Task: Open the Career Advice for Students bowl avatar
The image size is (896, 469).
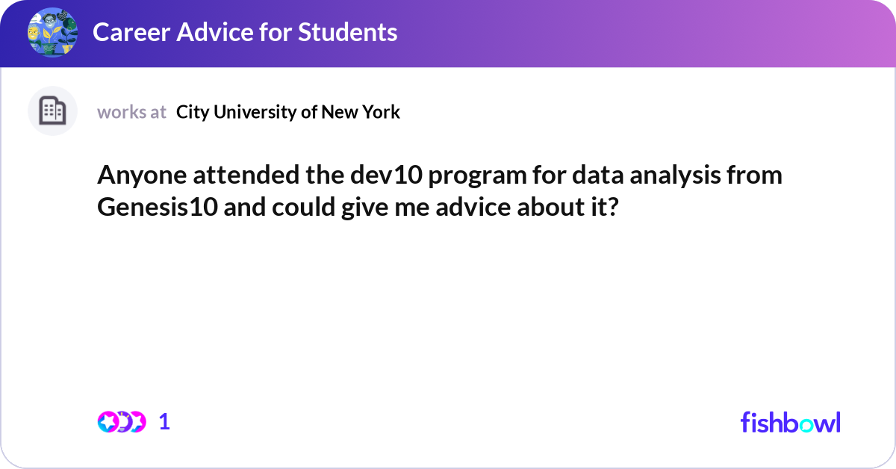Action: (x=52, y=33)
